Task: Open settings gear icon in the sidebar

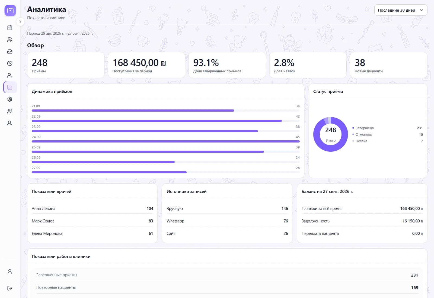Action: click(x=10, y=99)
